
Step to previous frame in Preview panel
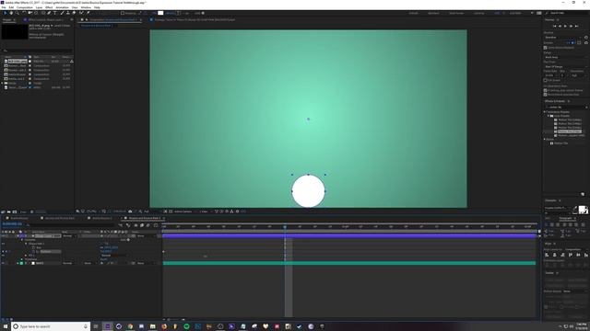coord(560,27)
